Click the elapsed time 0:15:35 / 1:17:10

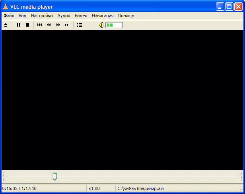click(19, 188)
